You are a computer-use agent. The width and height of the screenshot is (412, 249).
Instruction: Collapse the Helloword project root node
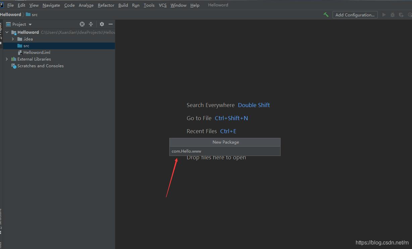point(7,32)
